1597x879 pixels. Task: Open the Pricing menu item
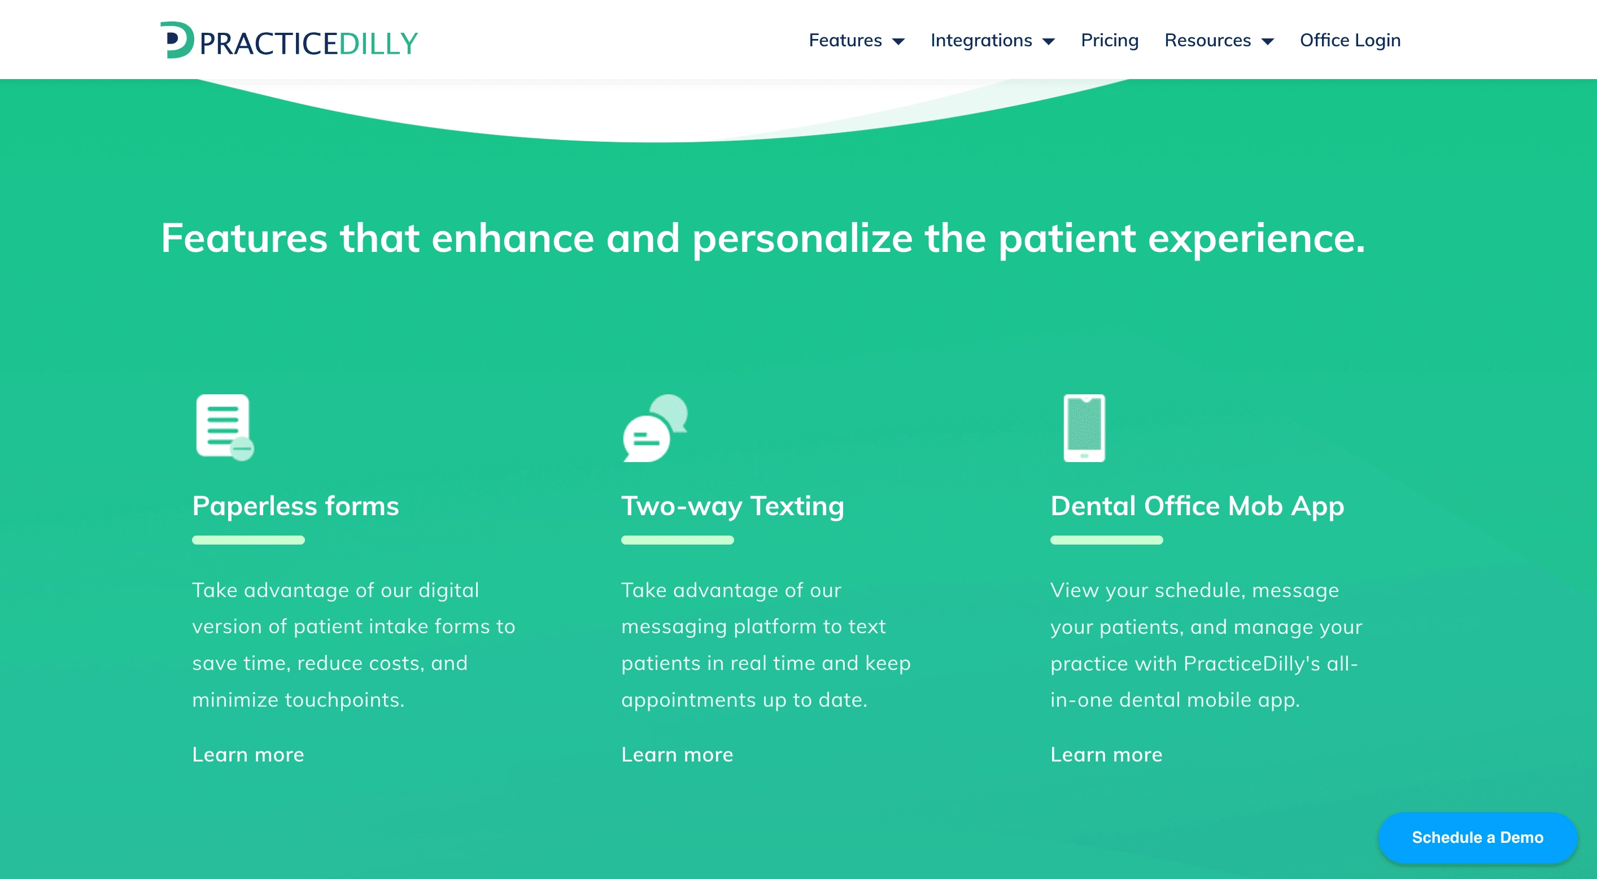point(1110,40)
